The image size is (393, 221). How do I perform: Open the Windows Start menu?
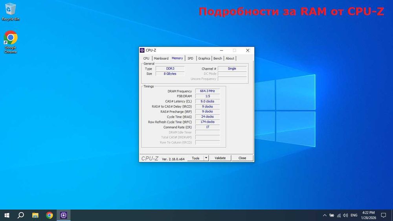point(7,215)
